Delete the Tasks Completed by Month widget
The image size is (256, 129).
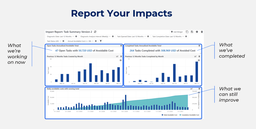coord(199,56)
